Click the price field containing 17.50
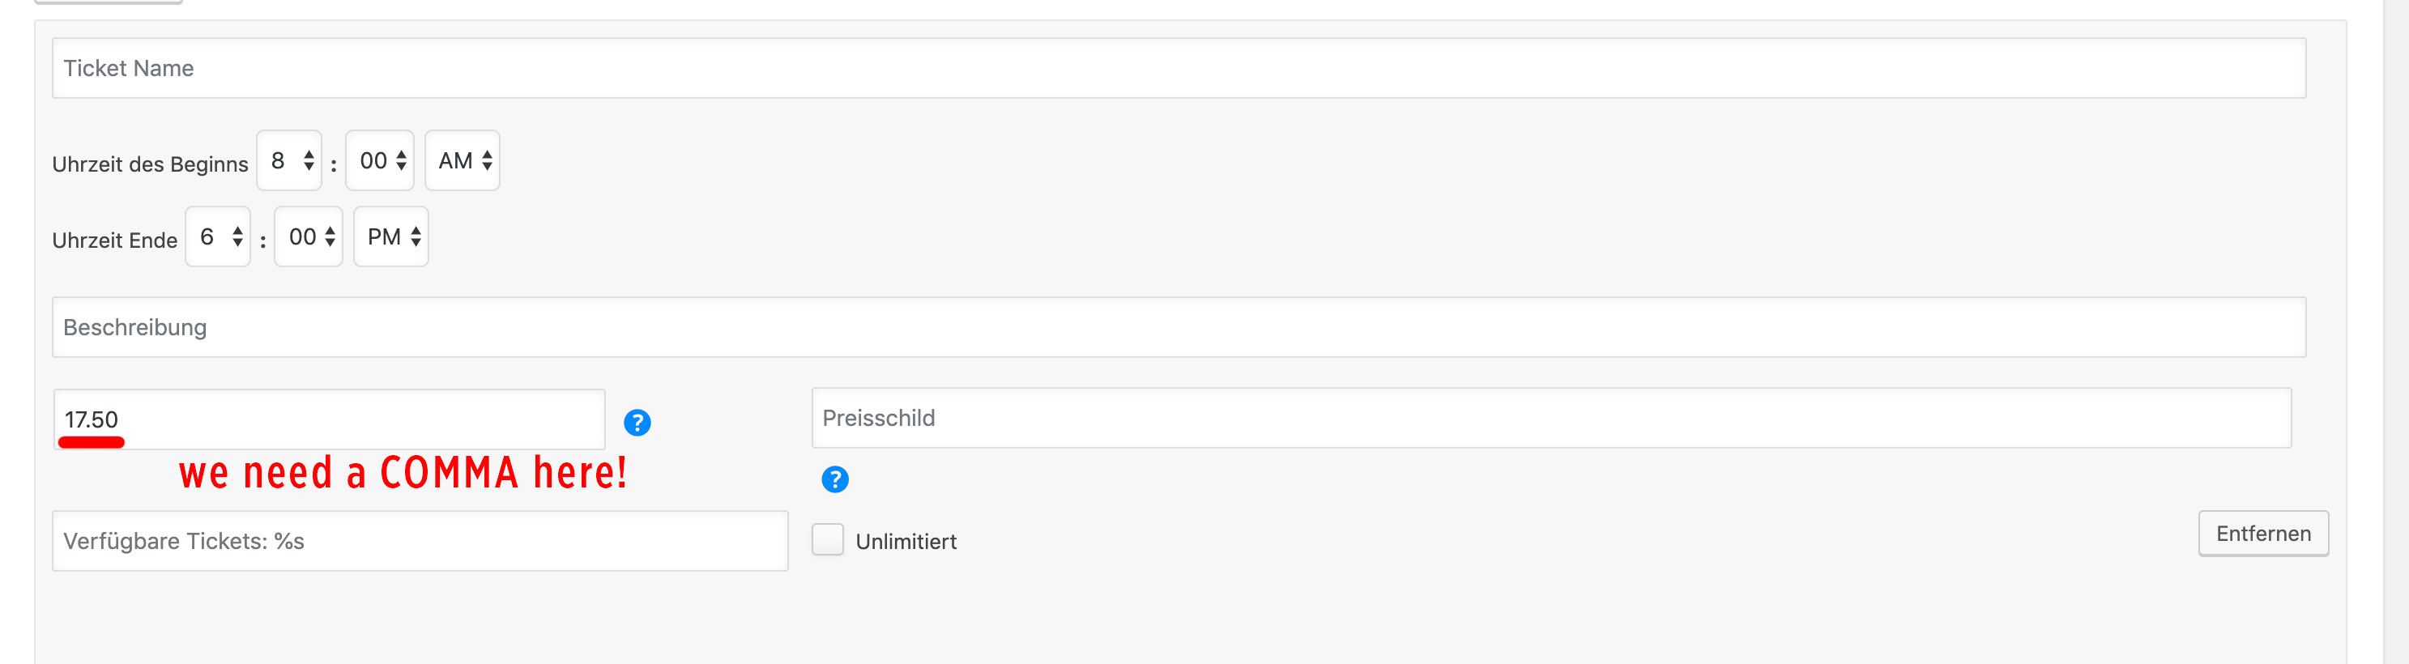Viewport: 2409px width, 664px height. click(x=329, y=419)
